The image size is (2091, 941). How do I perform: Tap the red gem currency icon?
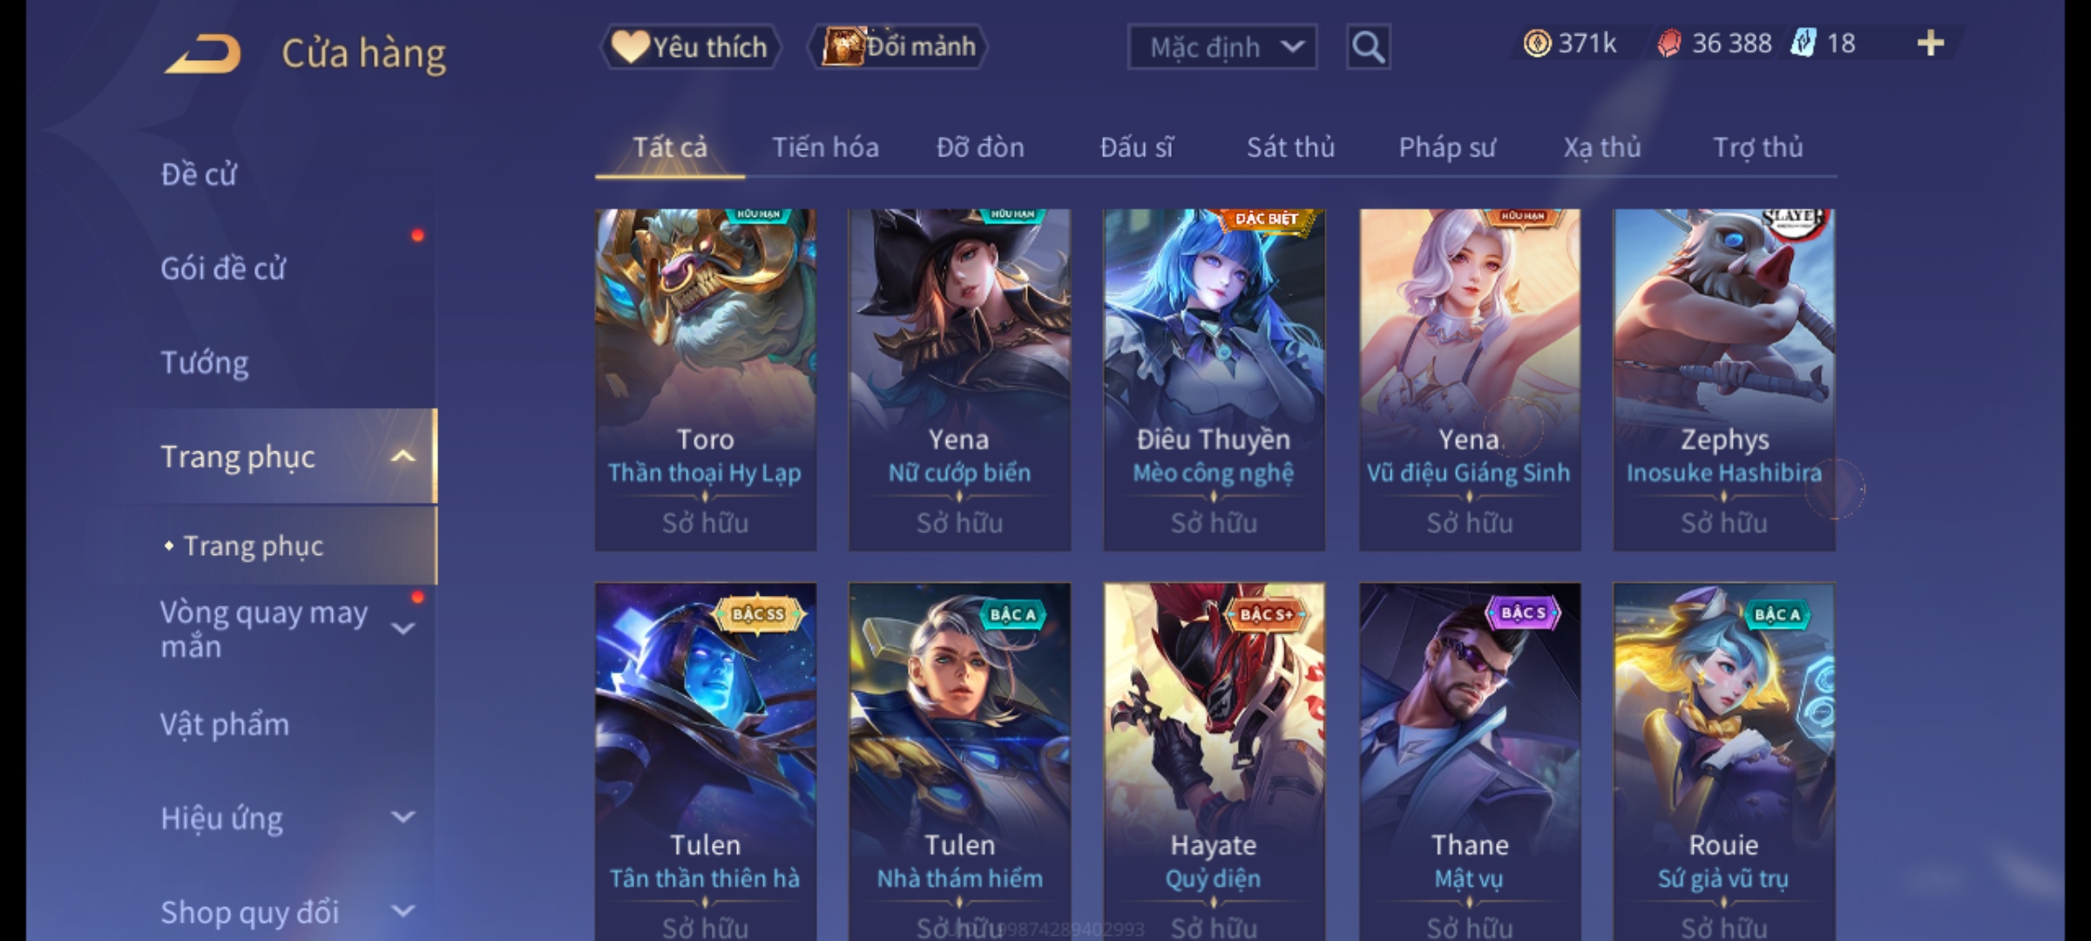[1669, 43]
